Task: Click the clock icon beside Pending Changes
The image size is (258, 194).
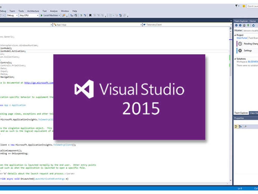Action: [x=240, y=44]
